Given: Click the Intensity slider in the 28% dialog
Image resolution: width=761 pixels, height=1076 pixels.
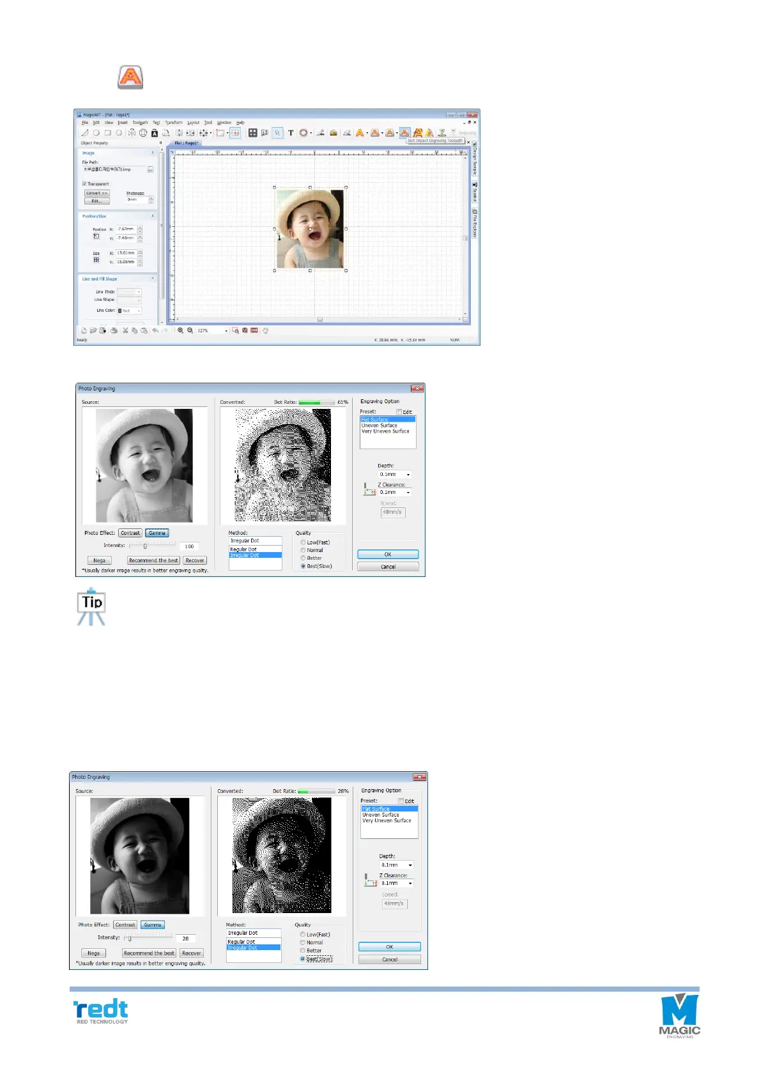Looking at the screenshot, I should [148, 938].
